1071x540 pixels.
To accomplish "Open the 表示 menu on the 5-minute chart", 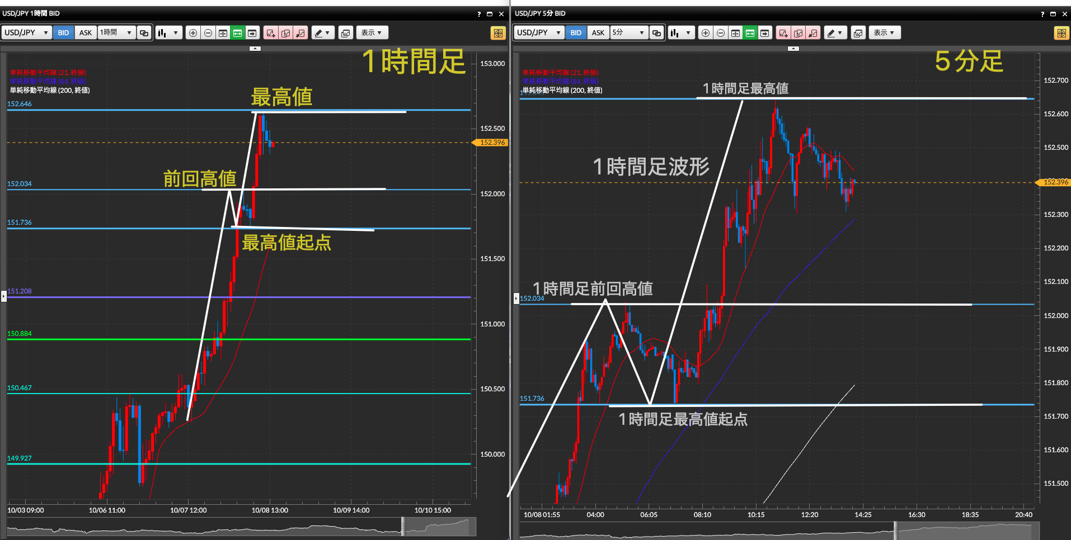I will coord(884,33).
